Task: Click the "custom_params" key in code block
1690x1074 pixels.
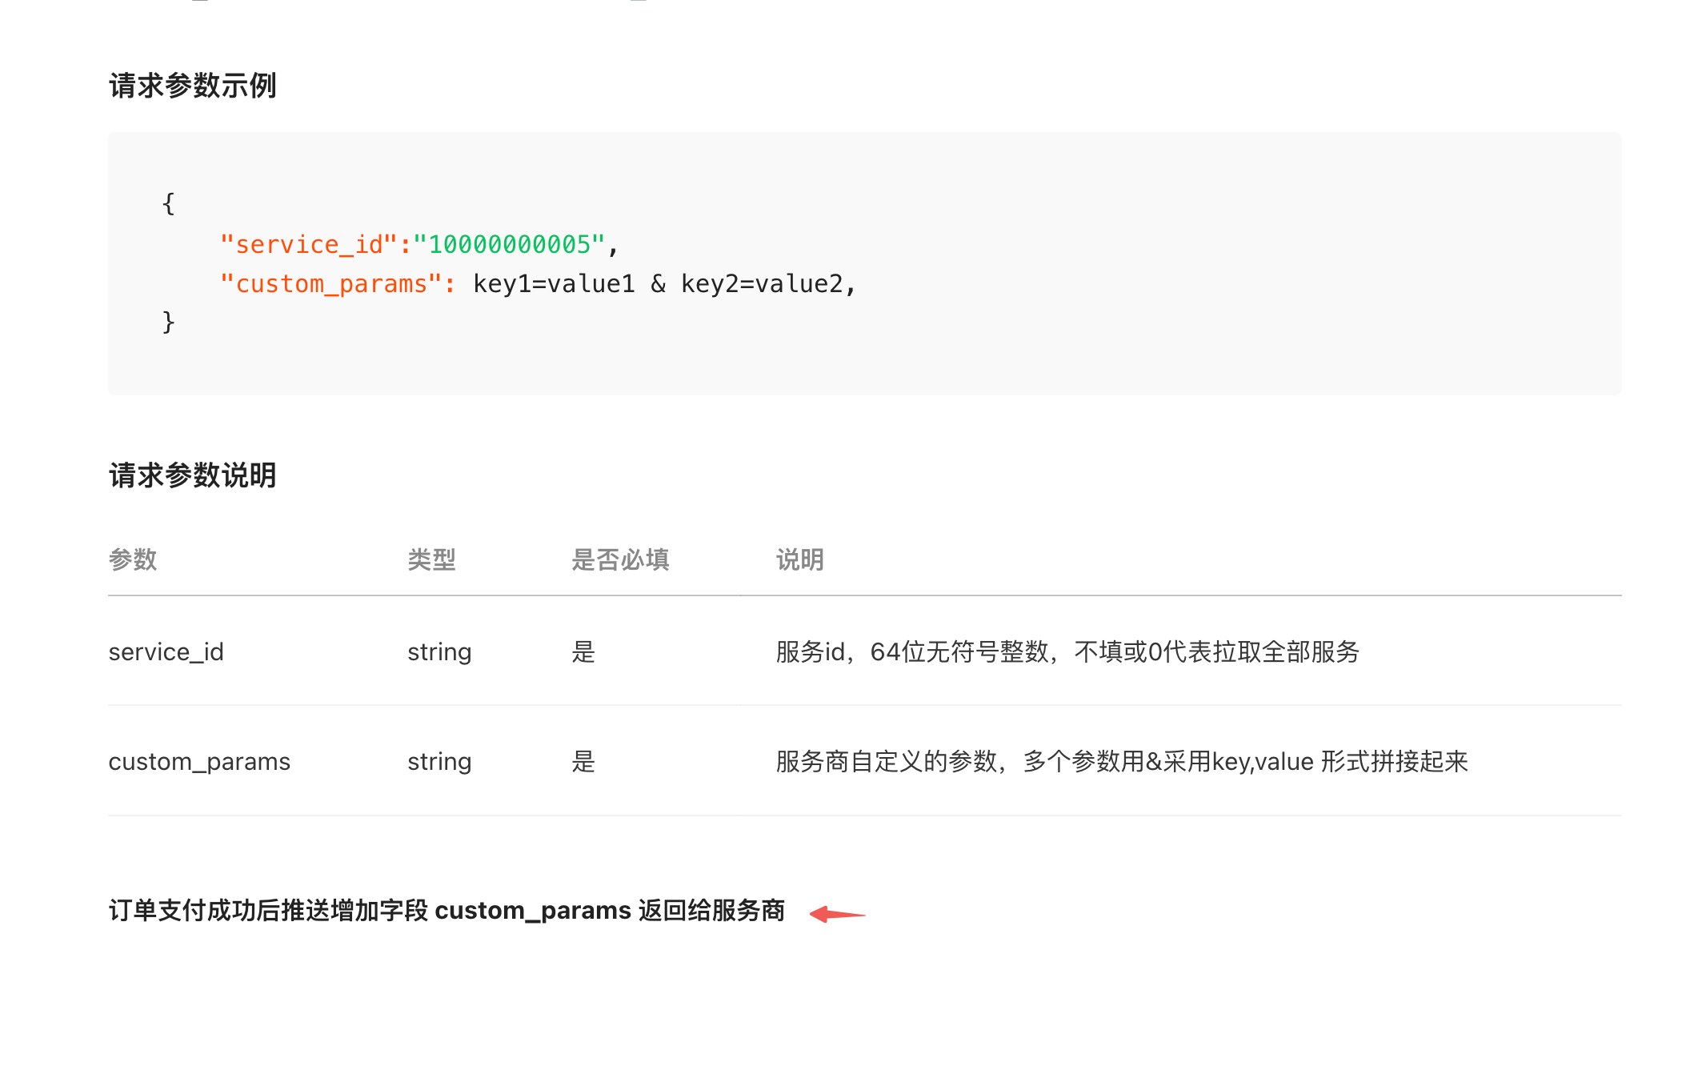Action: coord(331,283)
